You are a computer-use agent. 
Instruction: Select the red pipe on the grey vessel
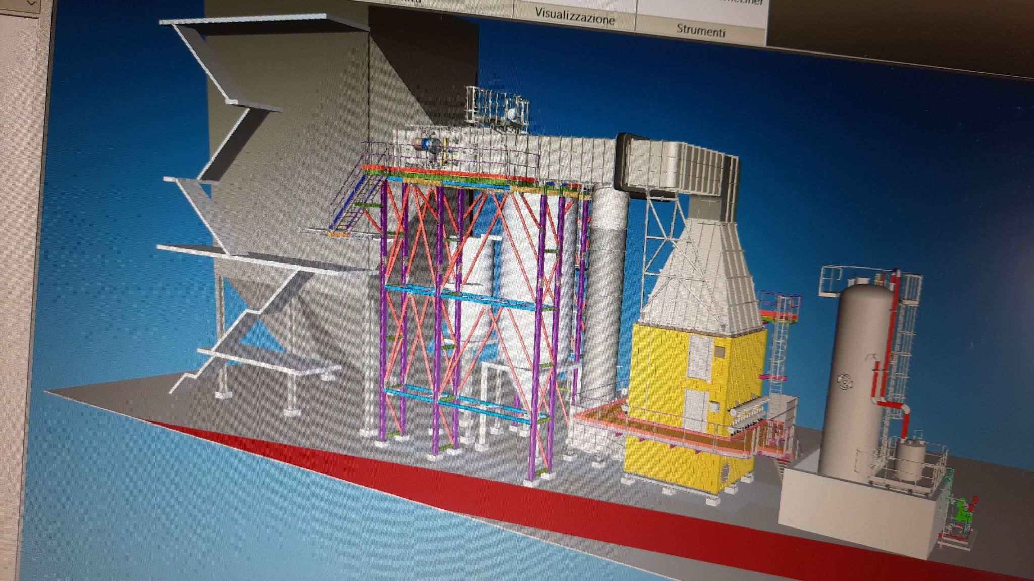tap(890, 353)
